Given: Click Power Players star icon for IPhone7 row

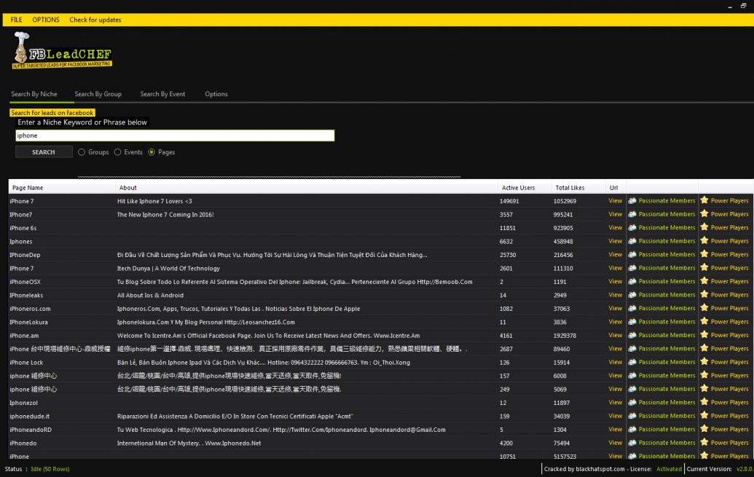Looking at the screenshot, I should point(704,214).
